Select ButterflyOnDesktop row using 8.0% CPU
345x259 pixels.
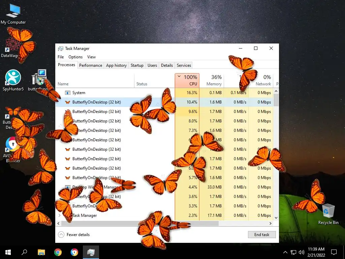point(164,121)
